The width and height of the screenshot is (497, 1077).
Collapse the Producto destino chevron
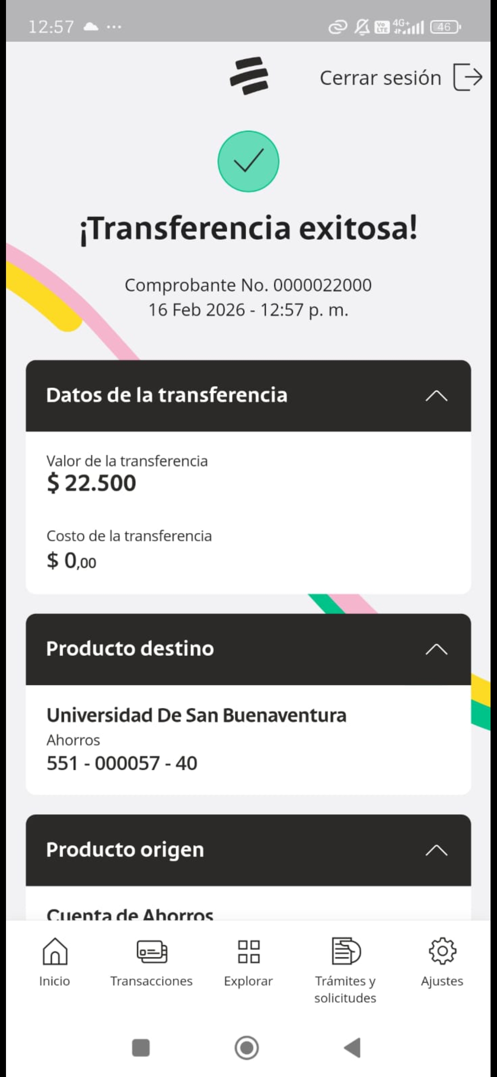coord(436,649)
